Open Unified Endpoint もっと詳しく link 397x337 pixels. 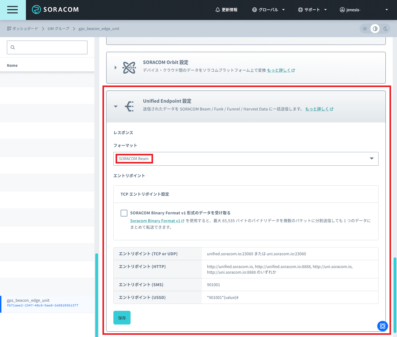[x=319, y=109]
